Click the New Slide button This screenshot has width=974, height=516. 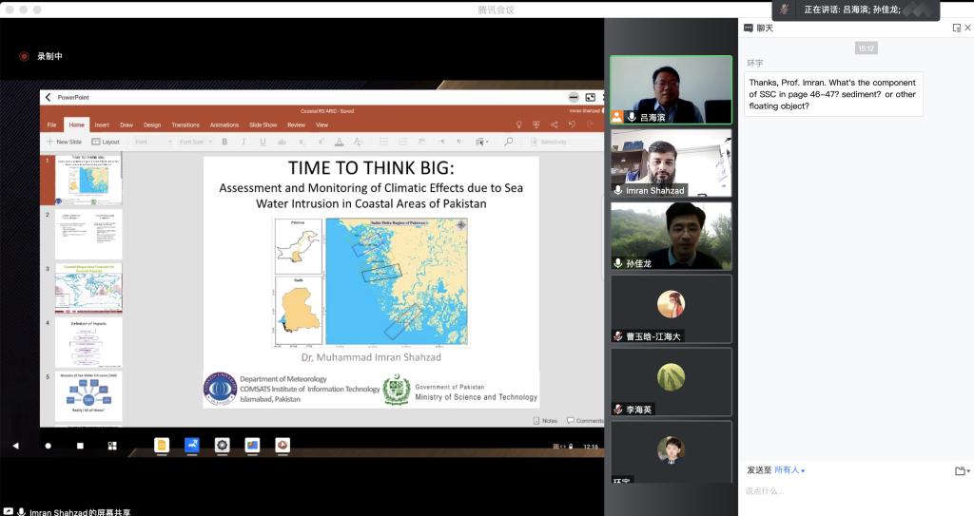[63, 142]
